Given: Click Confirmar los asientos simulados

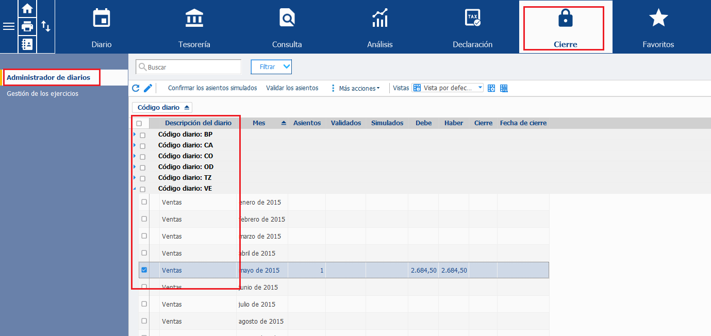Looking at the screenshot, I should click(x=212, y=88).
